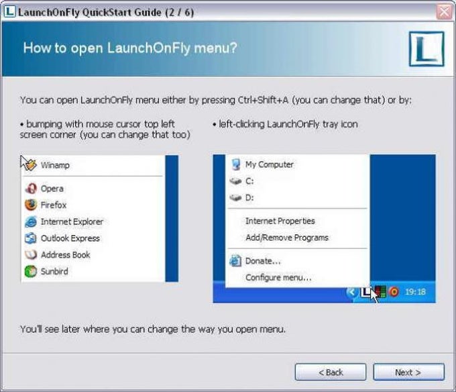Click the D: drive label
456x392 pixels.
pyautogui.click(x=249, y=197)
